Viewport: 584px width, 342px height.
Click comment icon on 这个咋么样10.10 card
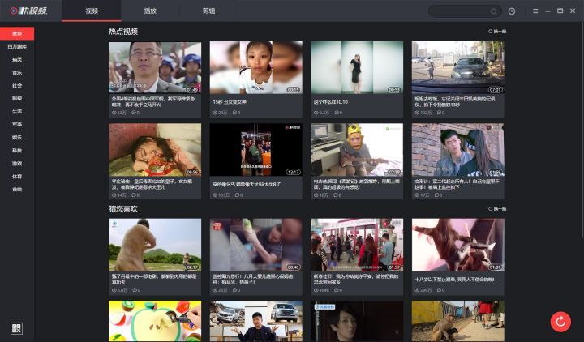coord(337,113)
